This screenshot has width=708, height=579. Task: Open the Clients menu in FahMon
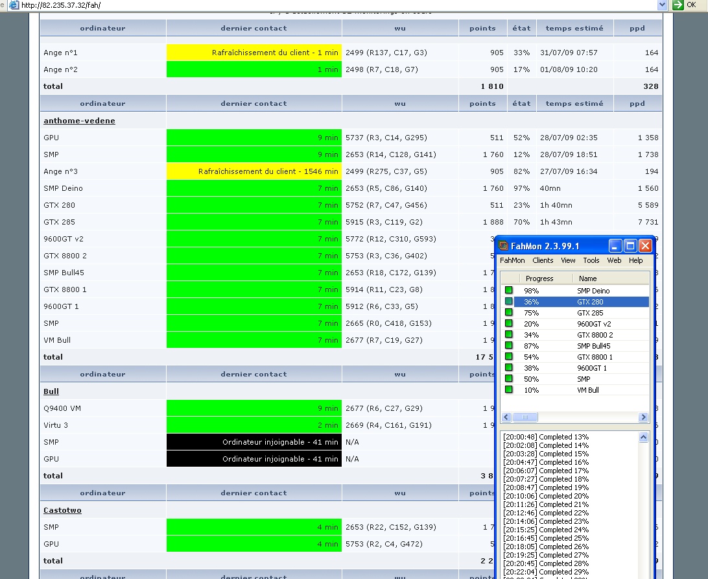coord(543,260)
